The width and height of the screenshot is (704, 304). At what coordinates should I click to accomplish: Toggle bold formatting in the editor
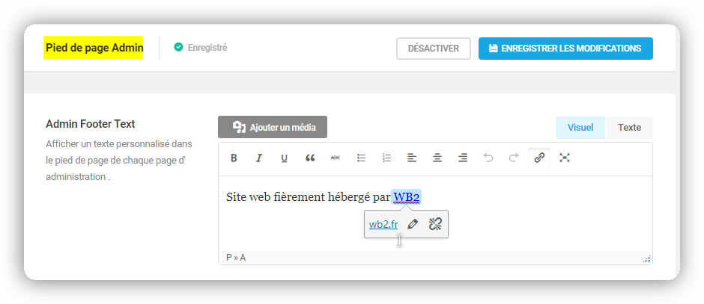point(234,158)
